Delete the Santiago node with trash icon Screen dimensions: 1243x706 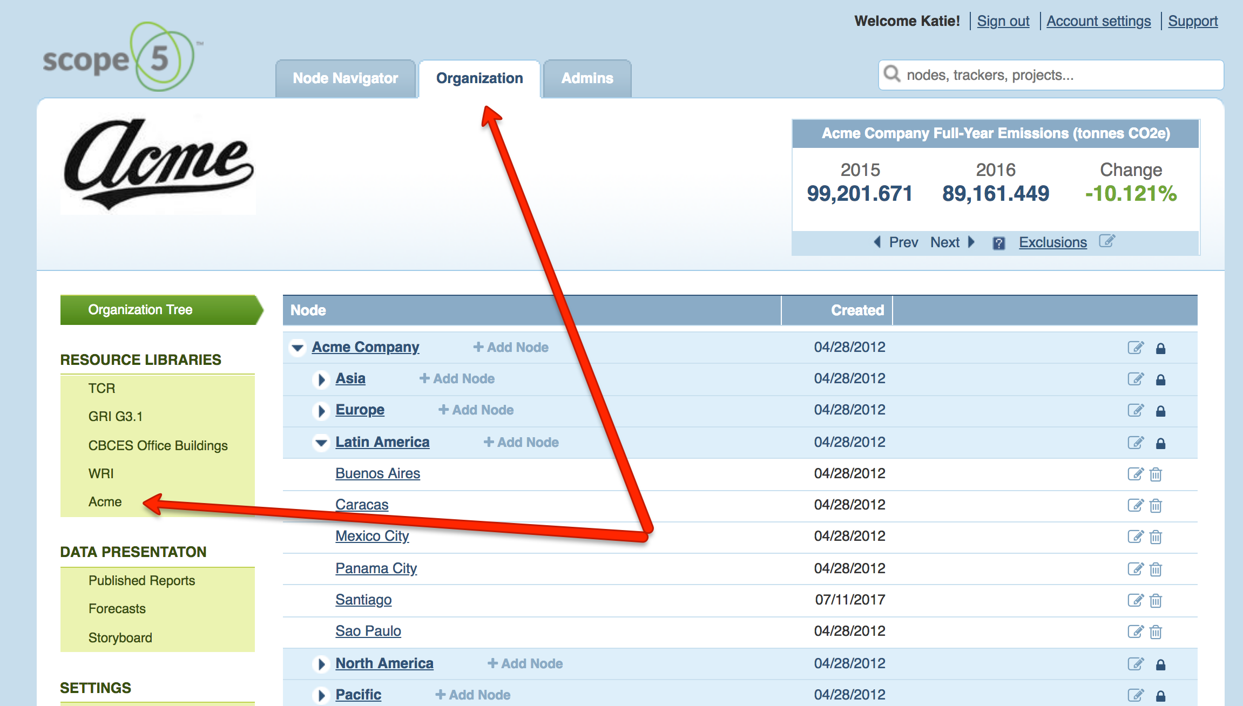tap(1156, 600)
